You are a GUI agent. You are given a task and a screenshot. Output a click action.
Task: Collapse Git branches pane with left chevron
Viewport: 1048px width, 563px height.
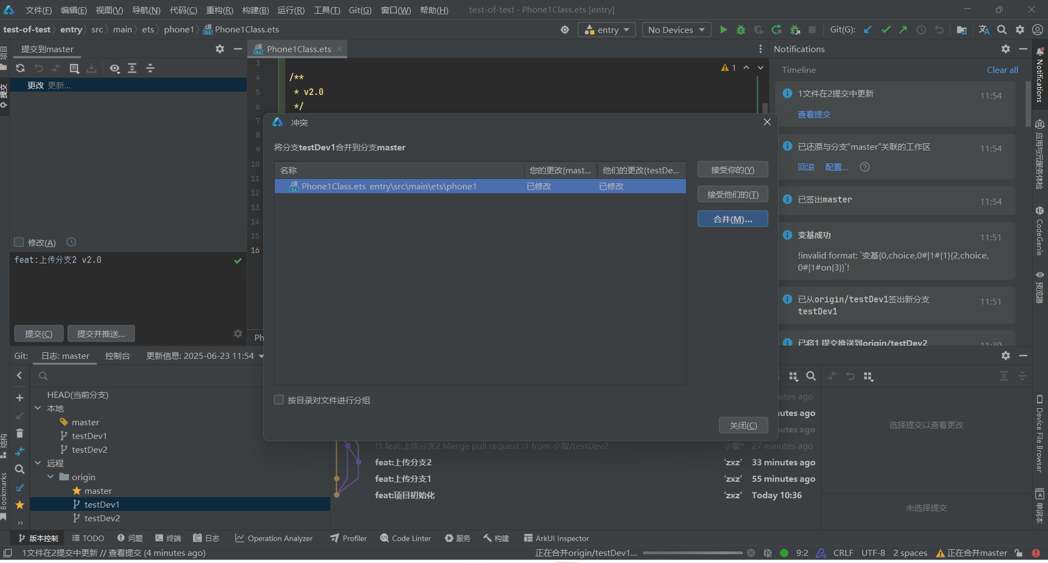click(x=20, y=375)
